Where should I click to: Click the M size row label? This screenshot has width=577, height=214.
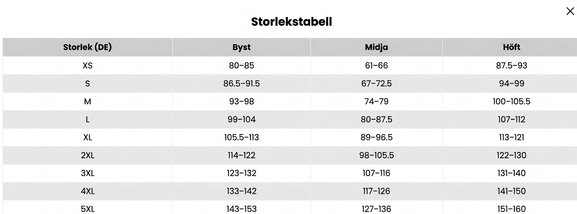pos(88,102)
